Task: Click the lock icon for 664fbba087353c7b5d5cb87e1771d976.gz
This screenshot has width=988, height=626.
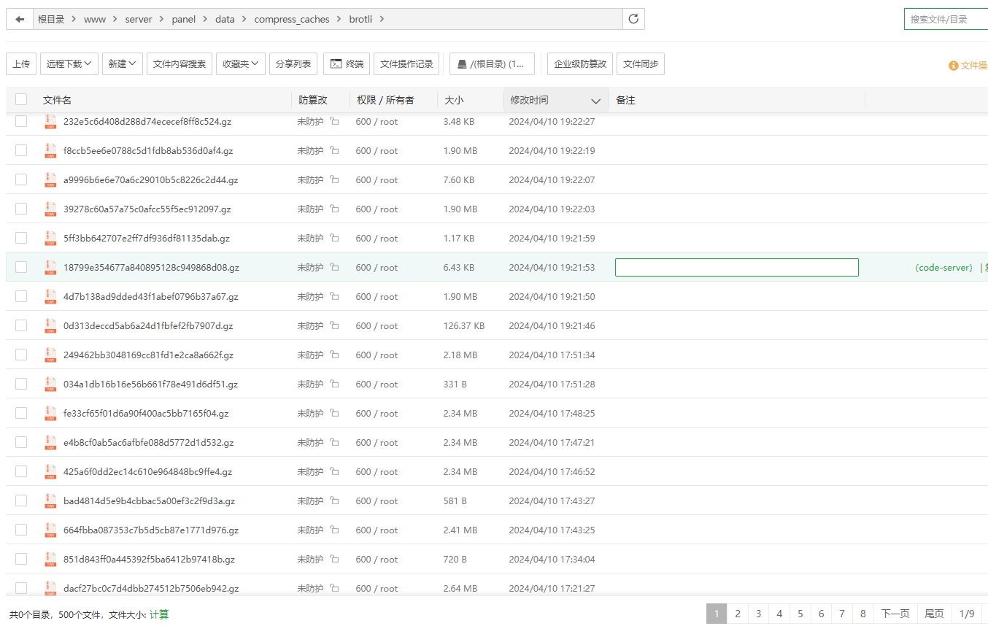Action: coord(334,530)
